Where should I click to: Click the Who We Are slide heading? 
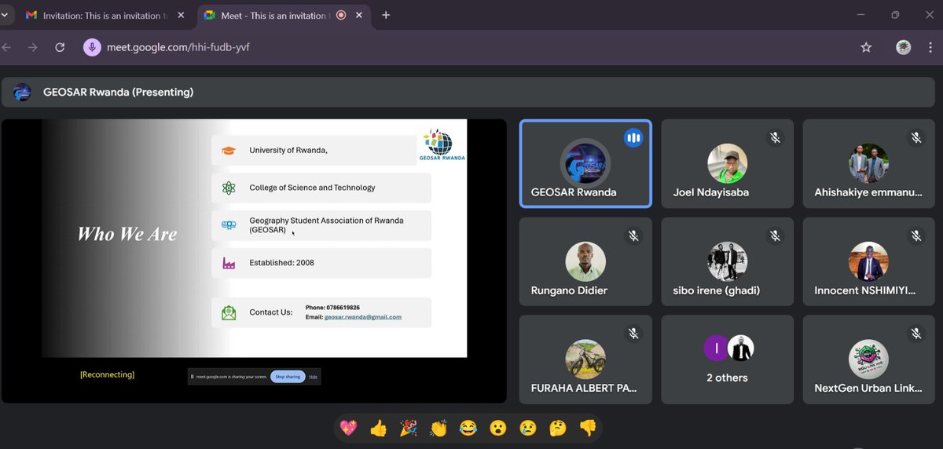pyautogui.click(x=127, y=234)
